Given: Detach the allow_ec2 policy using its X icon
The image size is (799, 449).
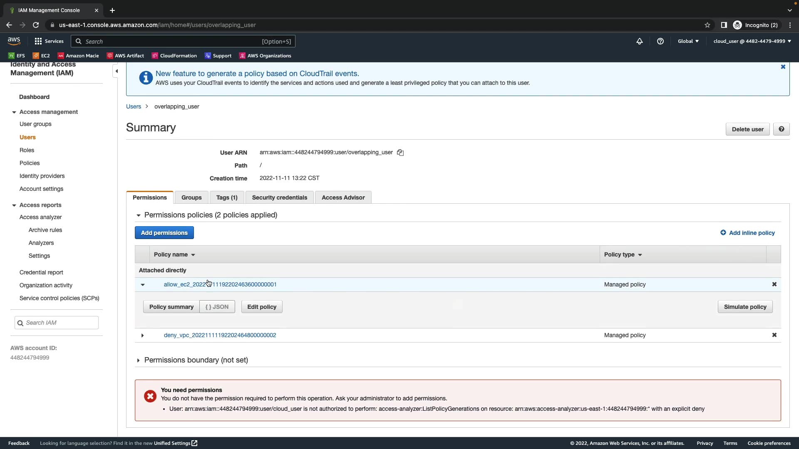Looking at the screenshot, I should pyautogui.click(x=774, y=284).
